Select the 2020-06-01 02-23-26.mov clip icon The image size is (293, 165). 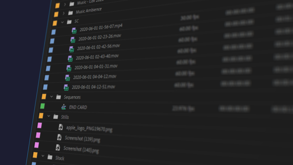point(73,40)
